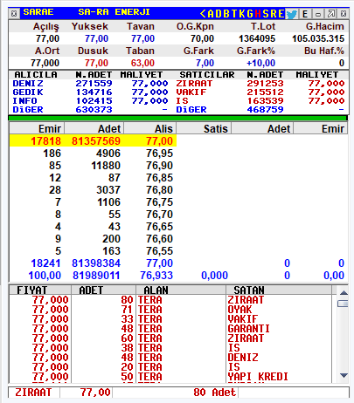Click the 76,933 average bid value
The image size is (354, 403).
(156, 276)
